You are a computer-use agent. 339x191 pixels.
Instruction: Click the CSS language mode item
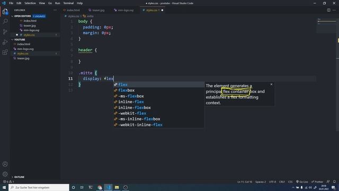click(290, 181)
